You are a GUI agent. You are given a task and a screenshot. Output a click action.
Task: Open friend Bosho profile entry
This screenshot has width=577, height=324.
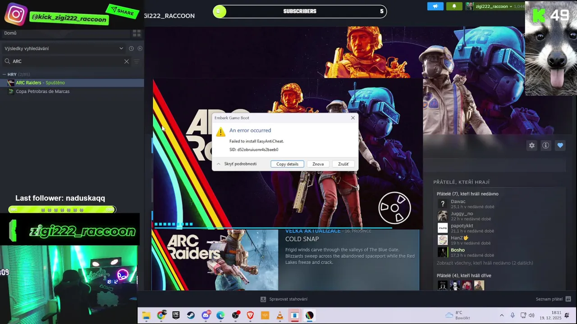466,252
